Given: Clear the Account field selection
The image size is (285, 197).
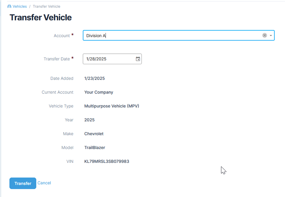Looking at the screenshot, I should pos(264,35).
